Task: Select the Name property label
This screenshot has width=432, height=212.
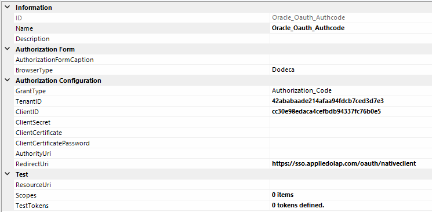Action: [x=24, y=28]
